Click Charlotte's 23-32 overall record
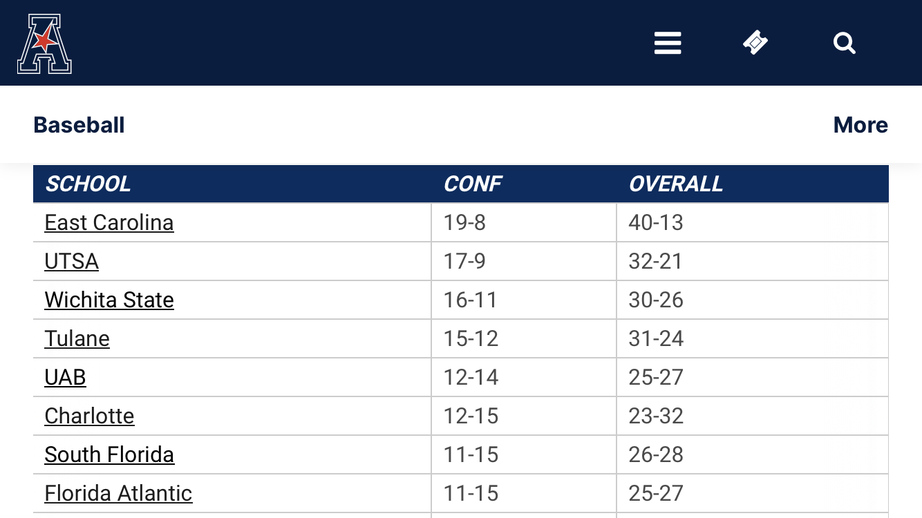 coord(656,416)
